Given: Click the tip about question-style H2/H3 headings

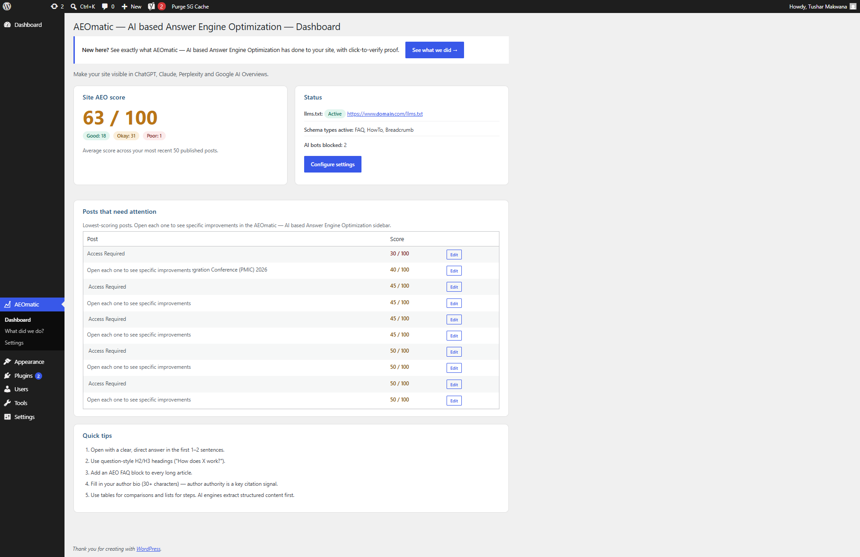Looking at the screenshot, I should tap(158, 461).
